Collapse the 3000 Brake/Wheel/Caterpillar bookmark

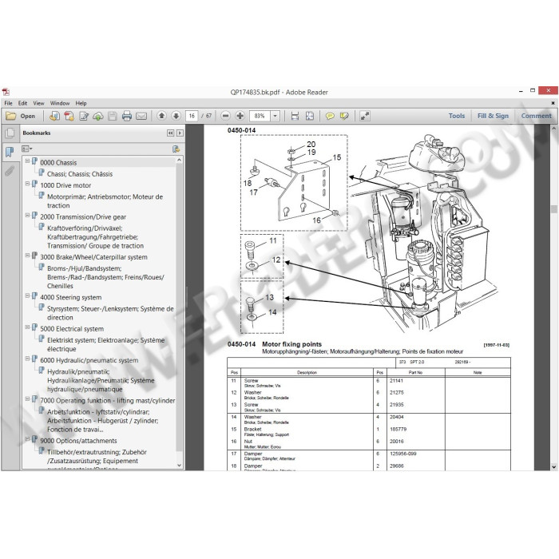click(x=27, y=256)
